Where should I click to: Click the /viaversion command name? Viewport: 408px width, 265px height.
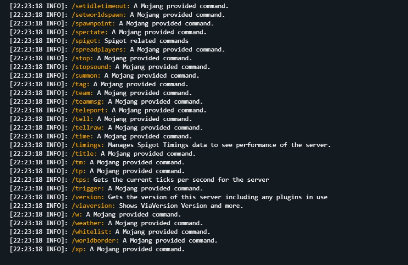93,206
